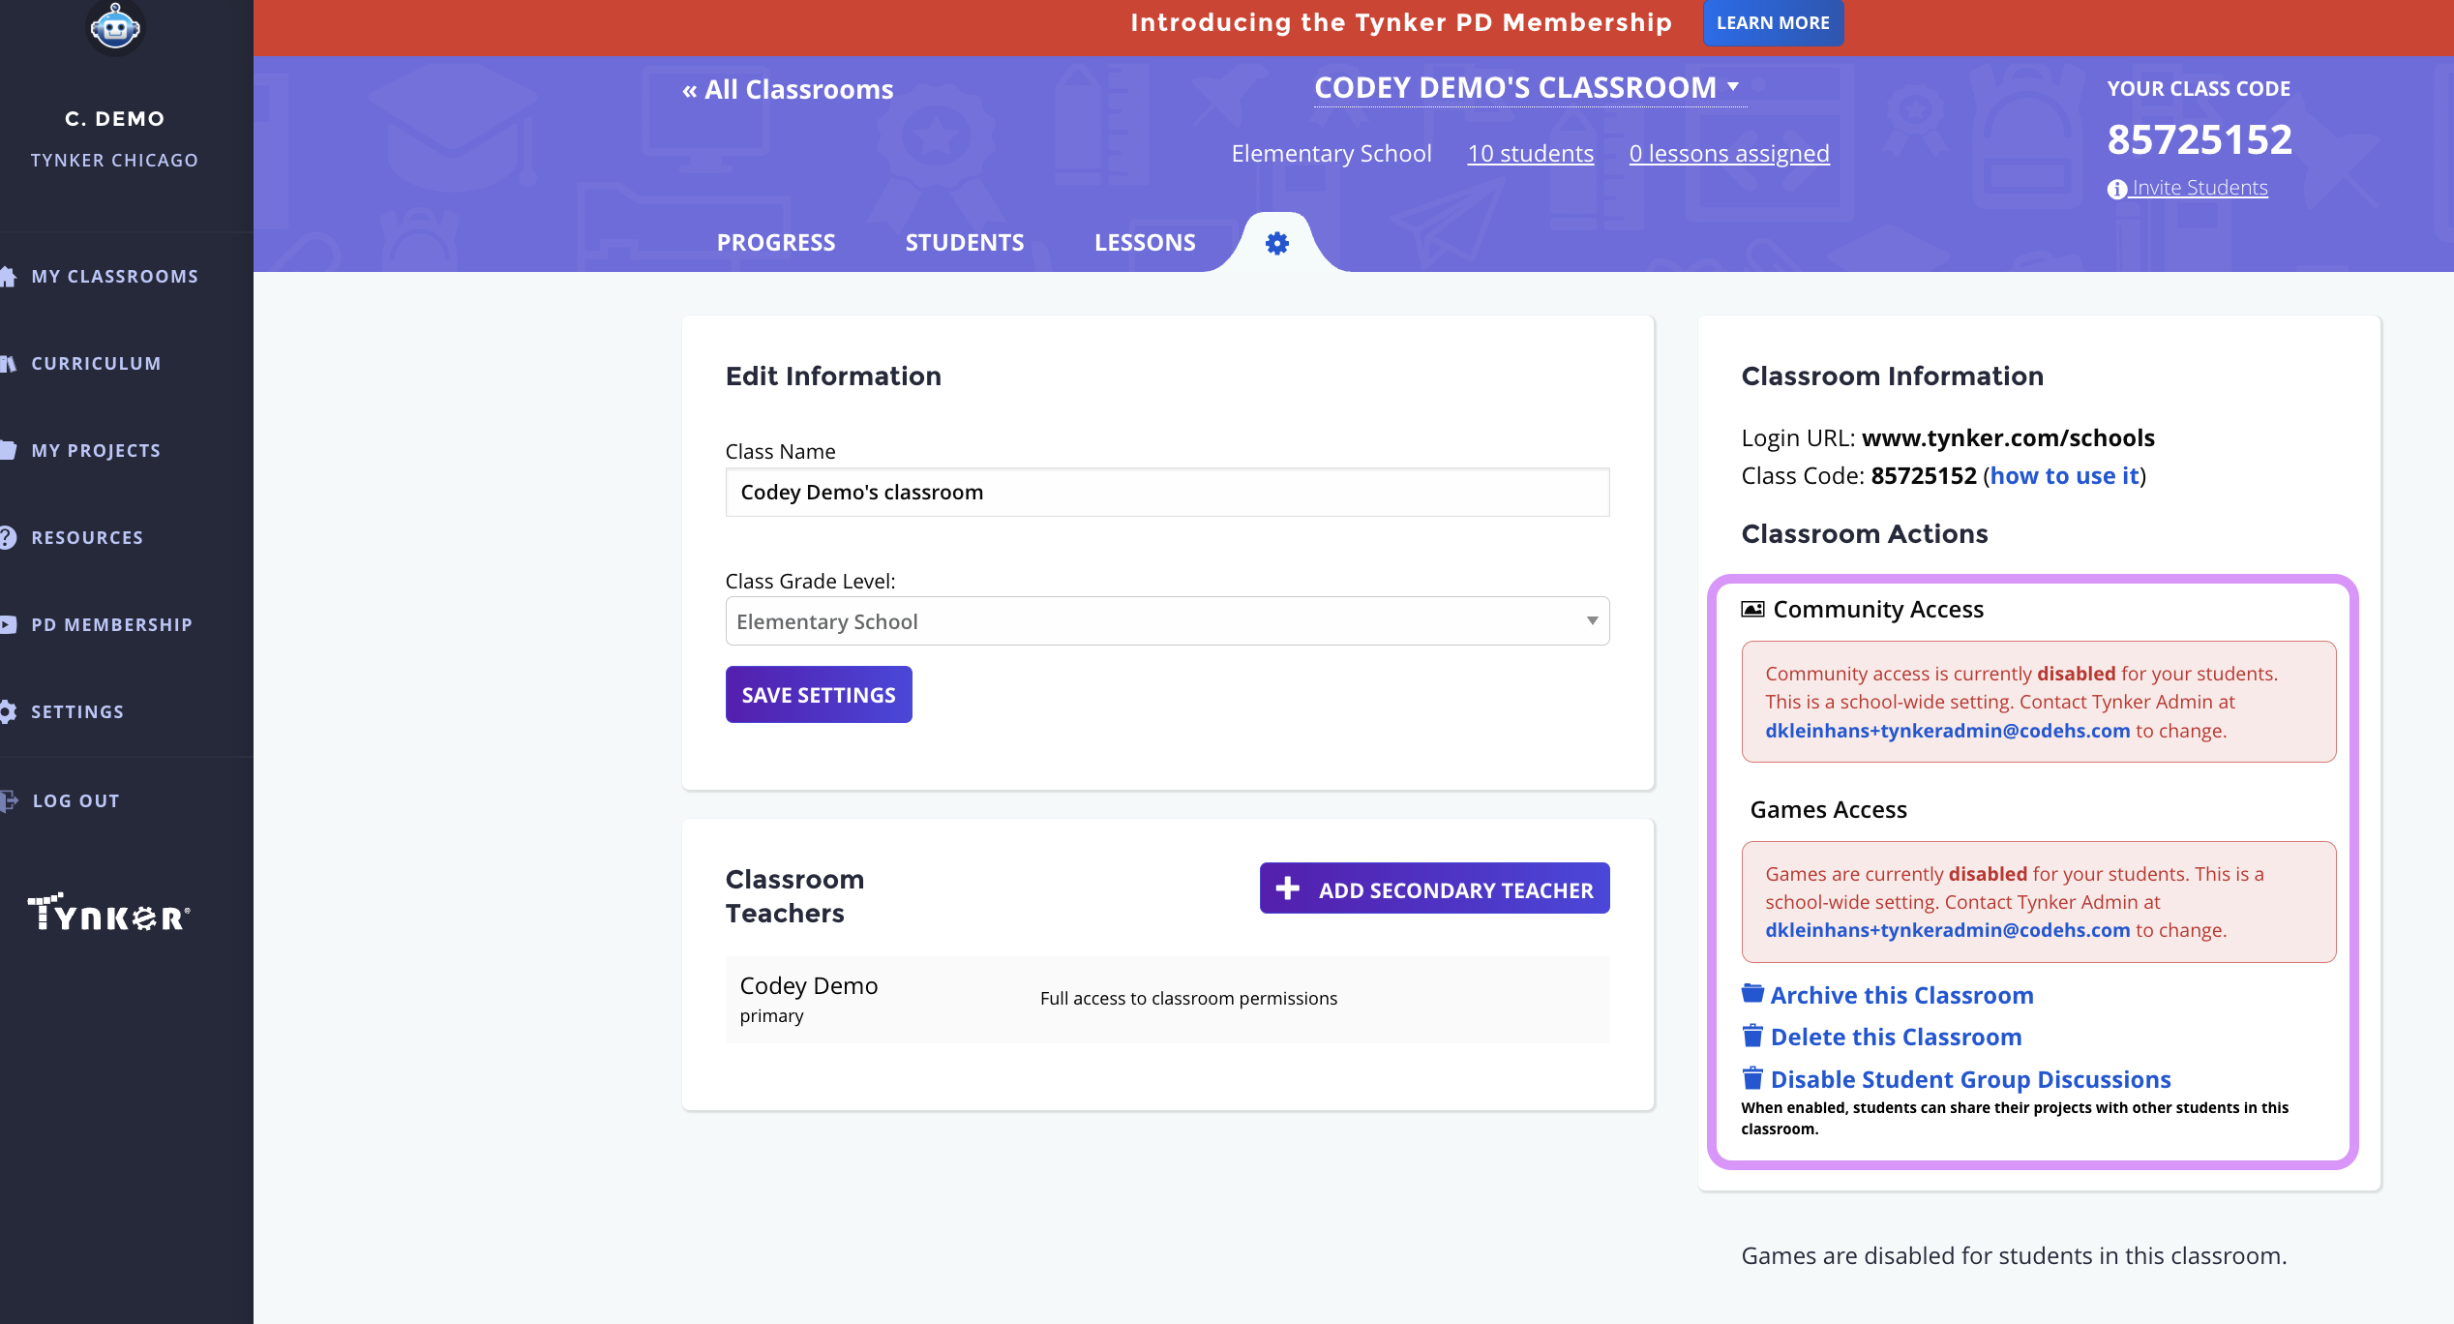
Task: Open PD Membership in sidebar
Action: 111,625
